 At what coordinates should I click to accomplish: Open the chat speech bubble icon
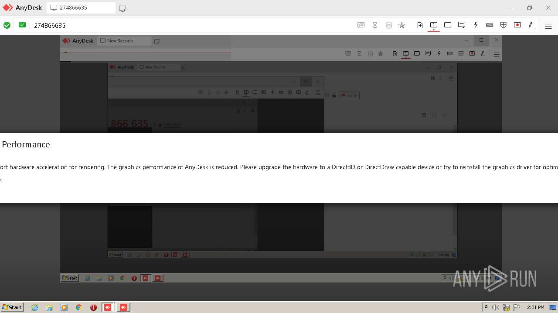[462, 25]
